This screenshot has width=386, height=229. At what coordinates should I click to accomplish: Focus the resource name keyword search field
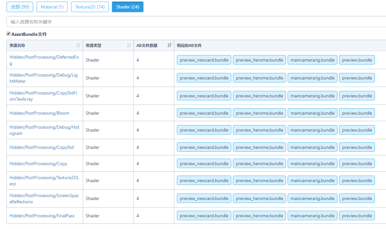[x=196, y=22]
